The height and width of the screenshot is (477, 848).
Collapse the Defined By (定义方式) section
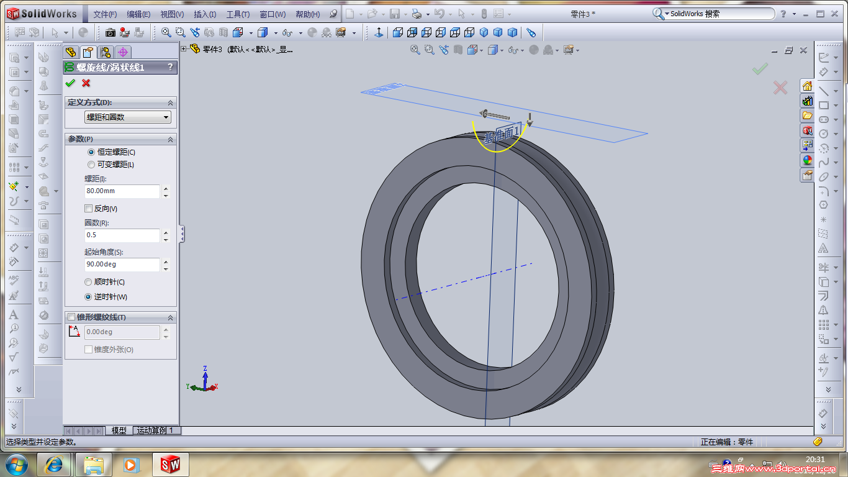(170, 102)
